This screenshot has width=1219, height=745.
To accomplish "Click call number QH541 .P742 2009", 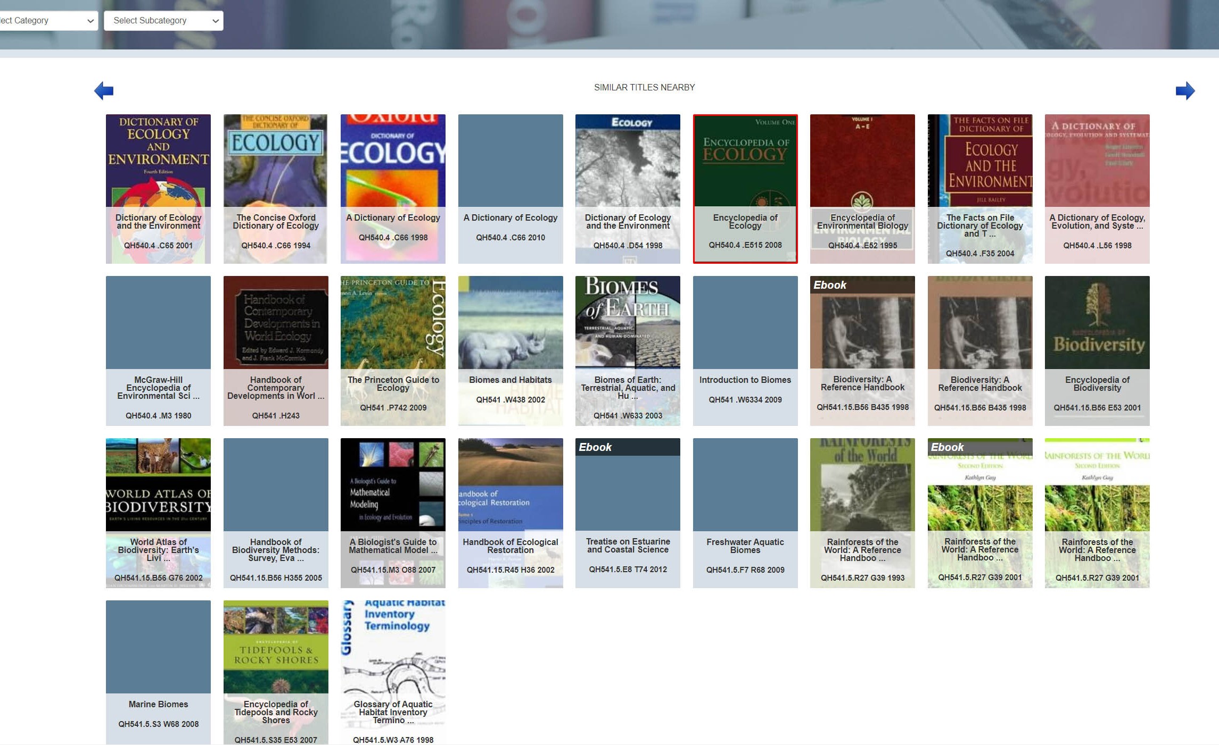I will pos(393,408).
